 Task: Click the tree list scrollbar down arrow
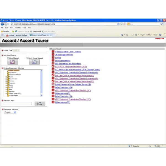41,95
